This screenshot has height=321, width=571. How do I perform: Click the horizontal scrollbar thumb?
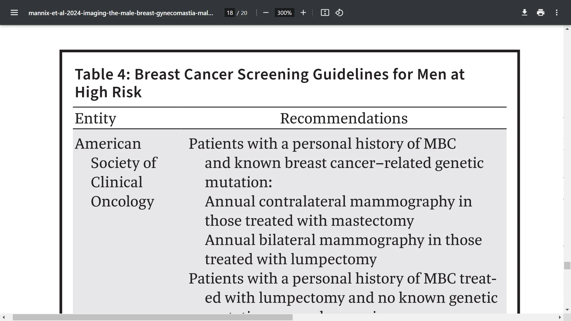pyautogui.click(x=153, y=317)
